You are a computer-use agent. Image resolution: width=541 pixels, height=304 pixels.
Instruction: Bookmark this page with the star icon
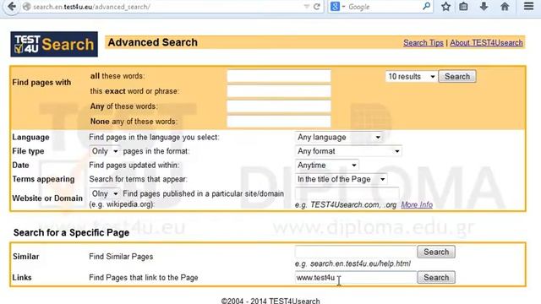(445, 6)
